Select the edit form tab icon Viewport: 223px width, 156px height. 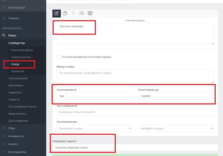point(56,13)
